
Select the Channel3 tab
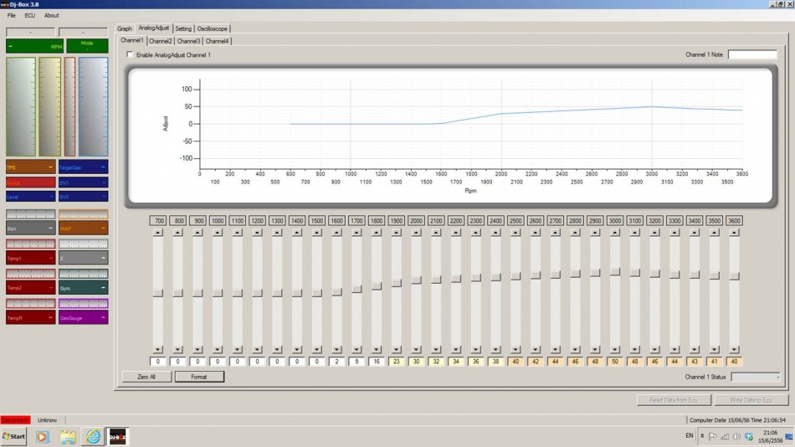(188, 41)
